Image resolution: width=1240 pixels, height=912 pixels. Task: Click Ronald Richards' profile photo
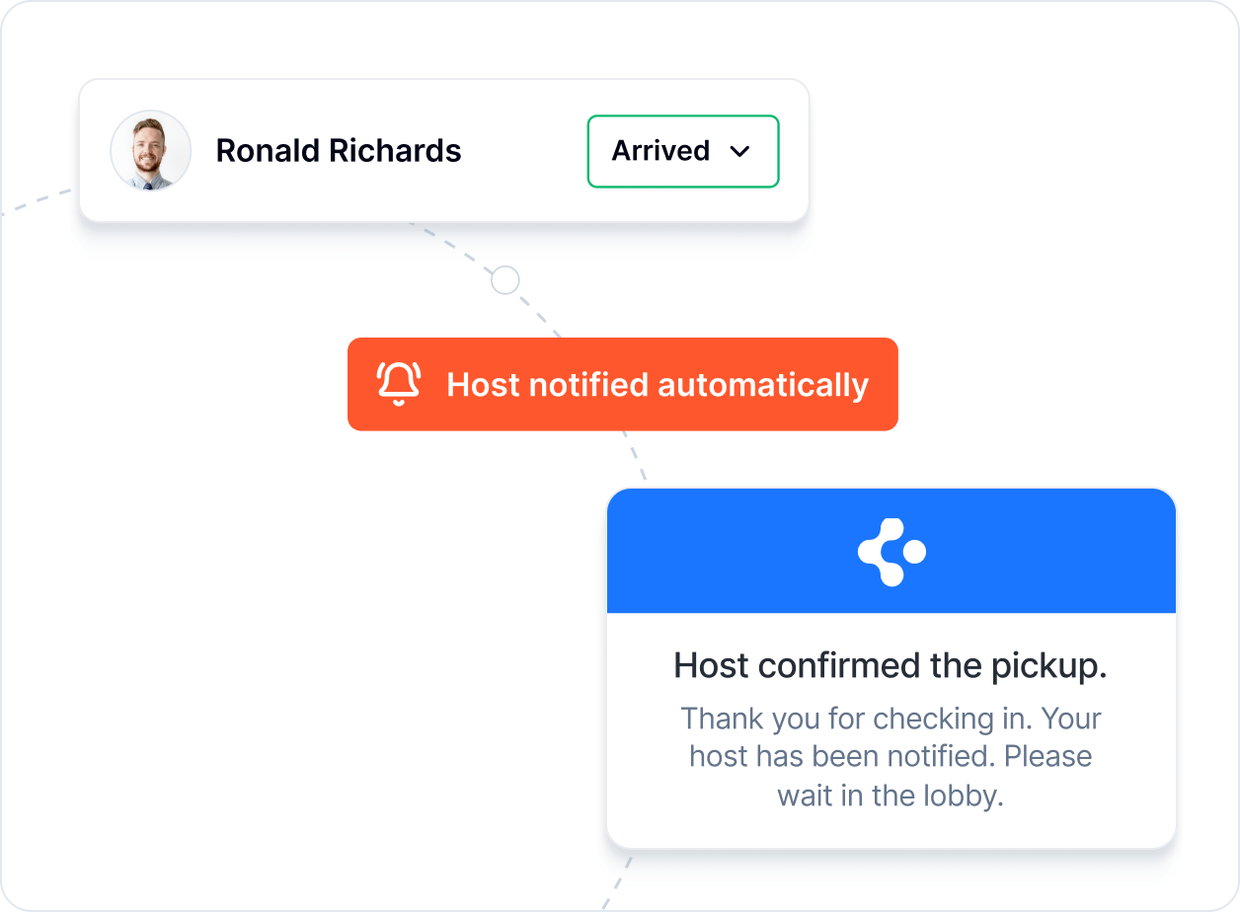tap(150, 150)
